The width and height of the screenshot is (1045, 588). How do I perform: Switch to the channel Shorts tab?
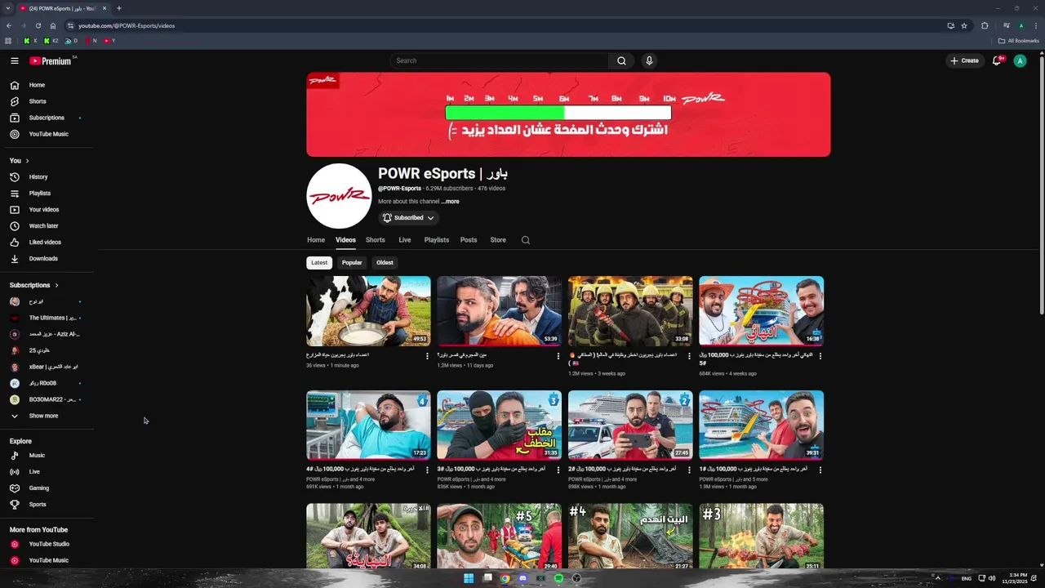(x=376, y=240)
